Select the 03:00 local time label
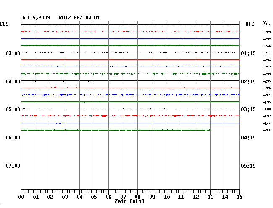Image resolution: width=273 pixels, height=208 pixels. [x=13, y=53]
